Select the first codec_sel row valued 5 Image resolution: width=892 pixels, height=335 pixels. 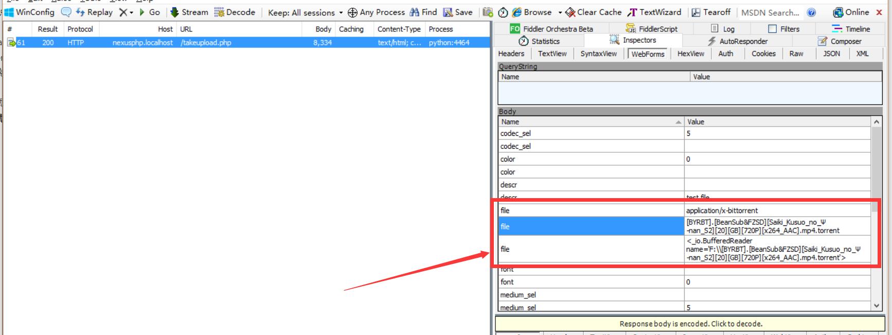(685, 133)
